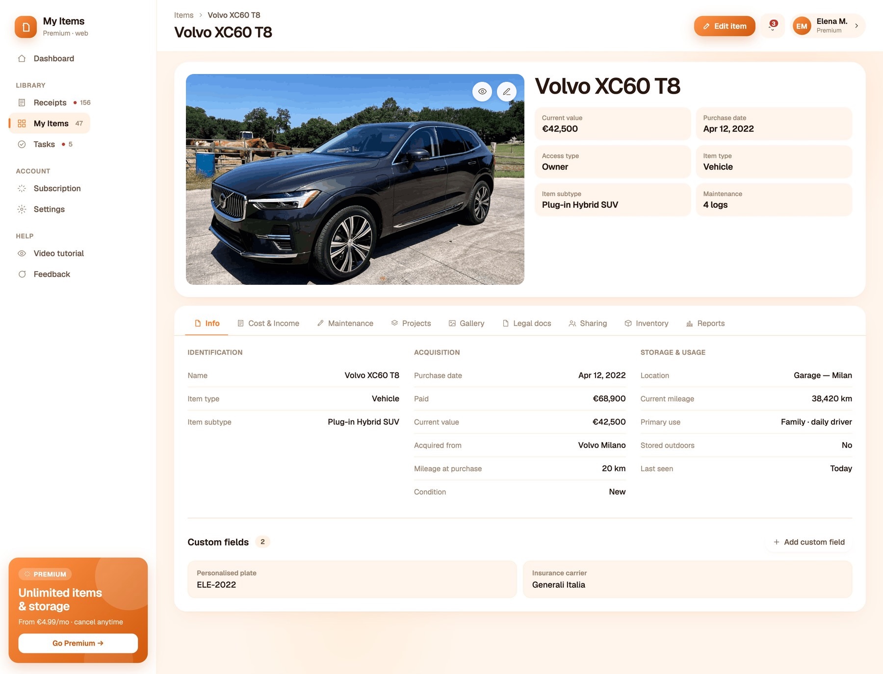883x674 pixels.
Task: Click the Primary use value Family · daily driver
Action: tap(816, 422)
